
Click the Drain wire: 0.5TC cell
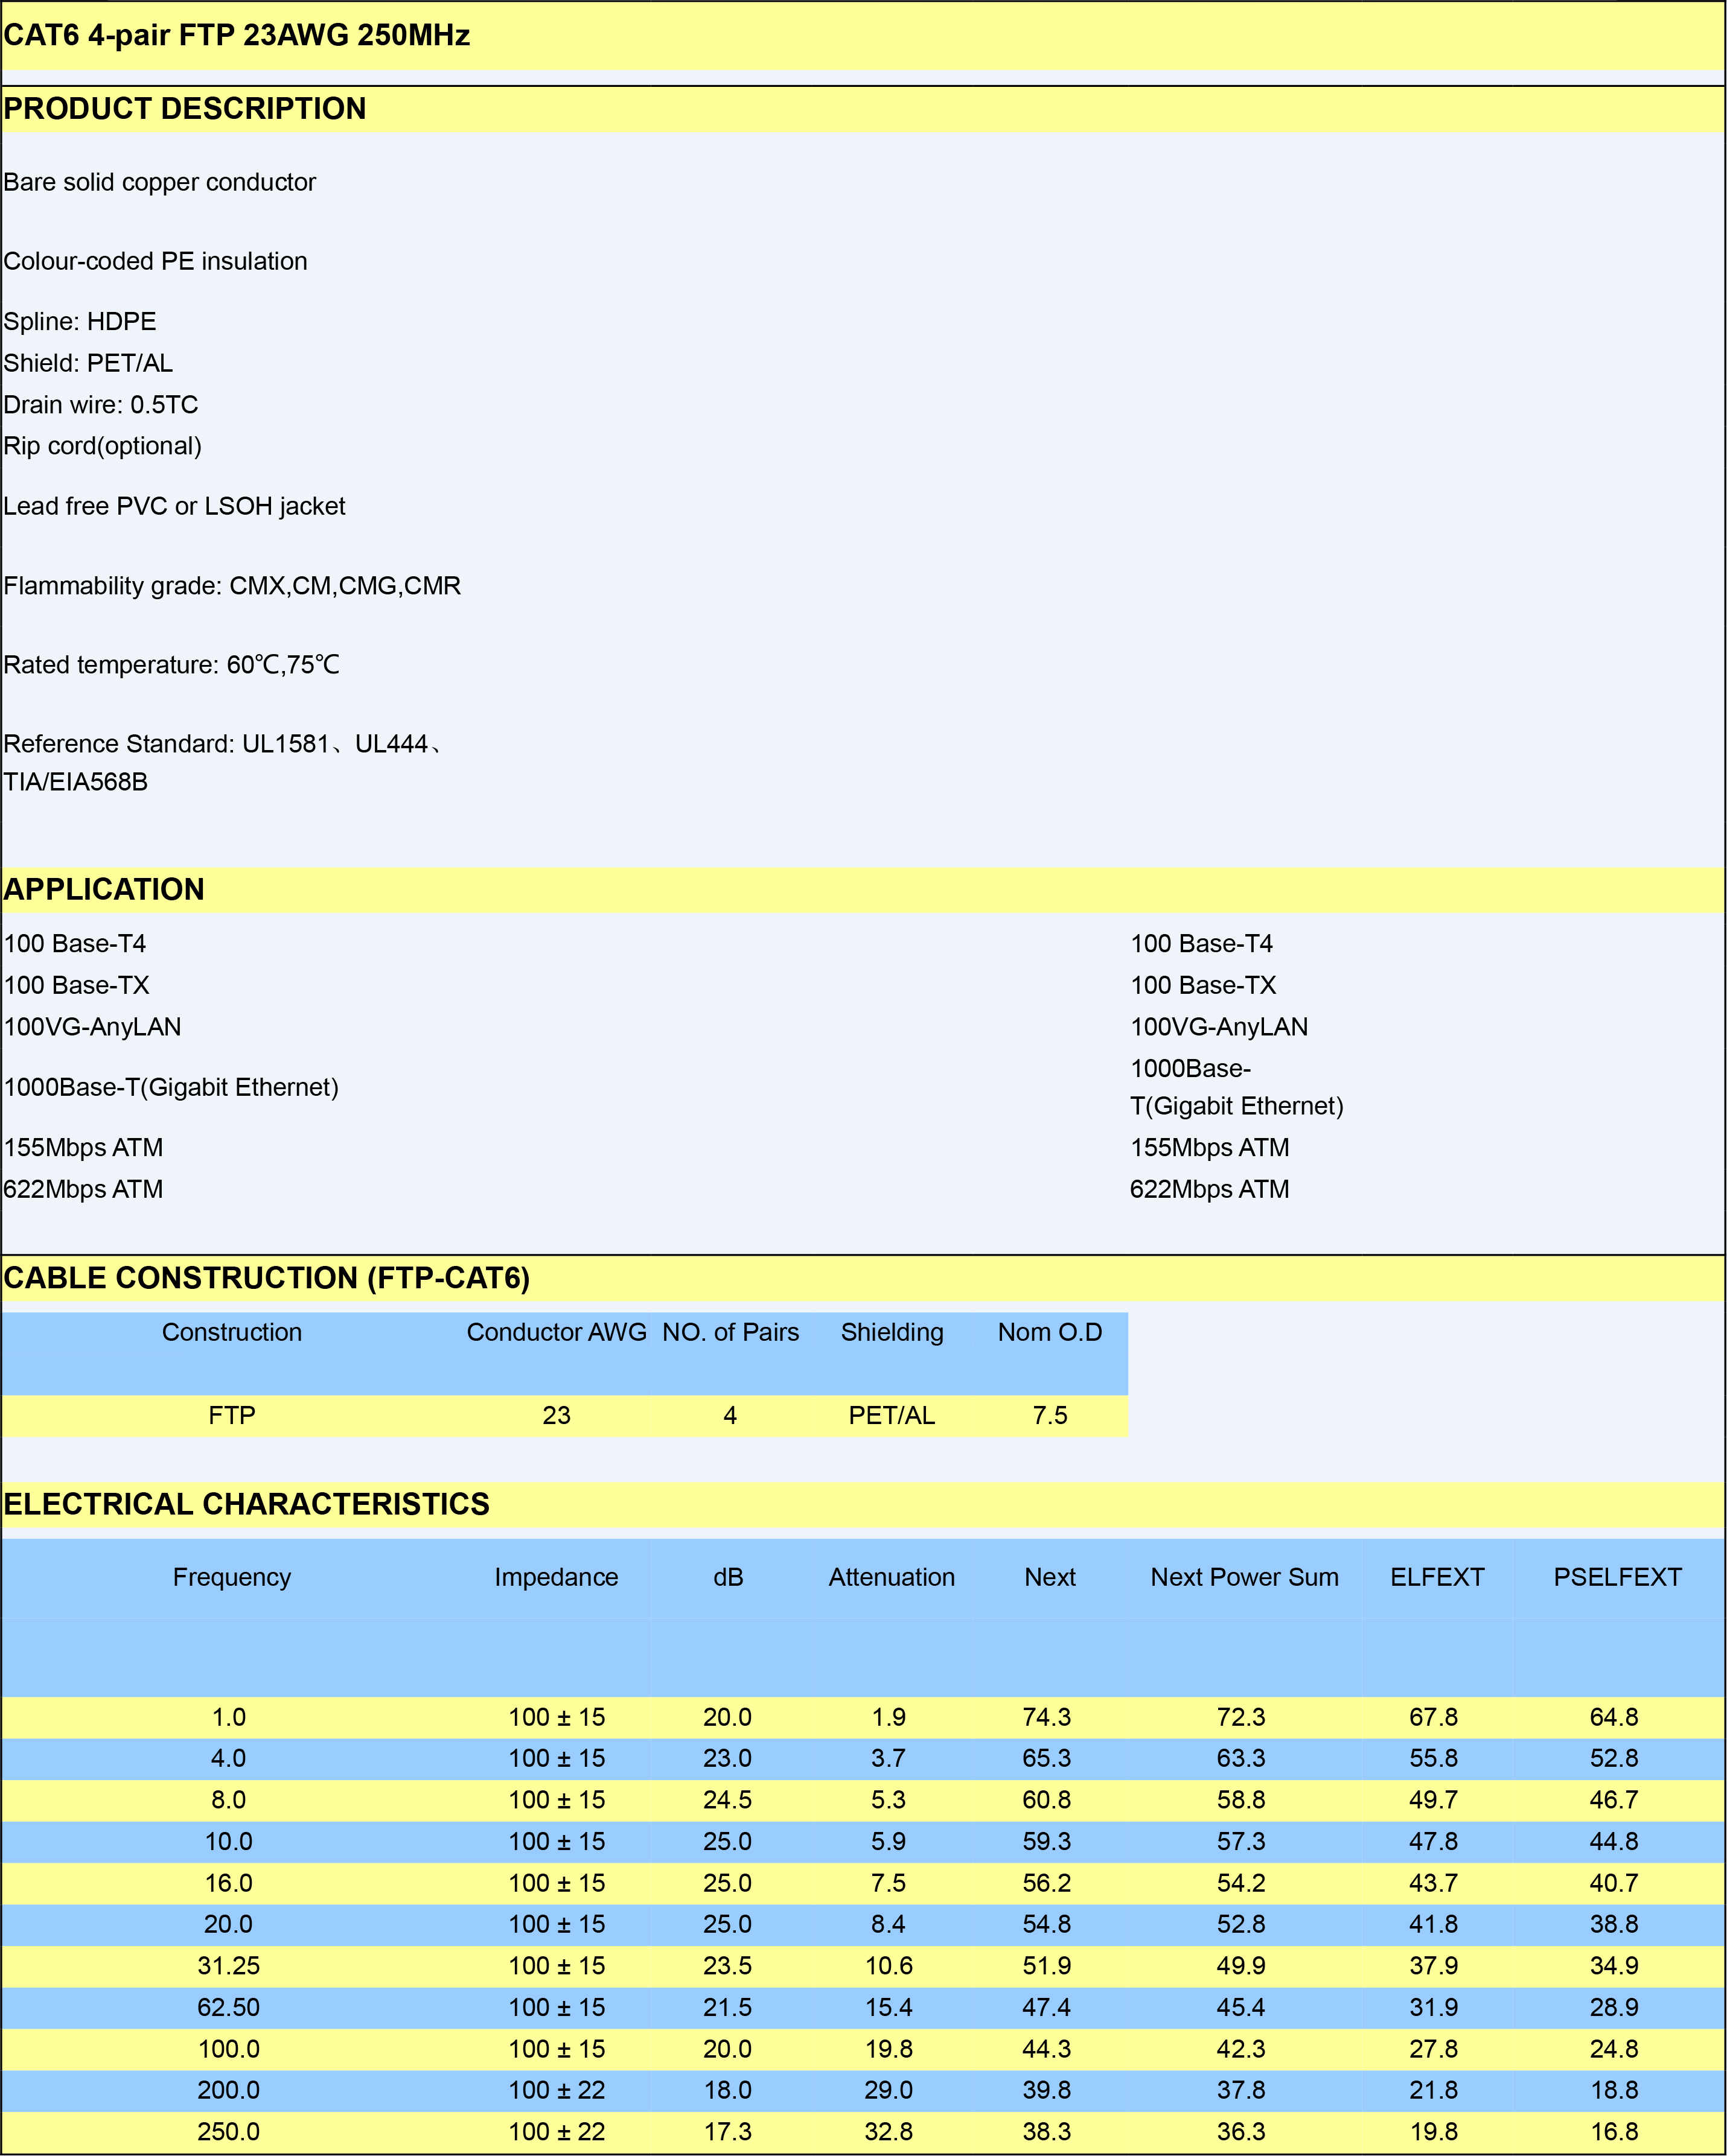coord(101,405)
